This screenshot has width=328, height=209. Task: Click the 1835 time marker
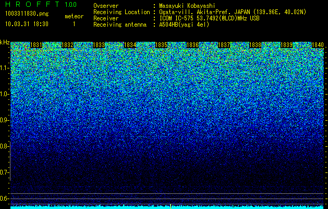162,45
